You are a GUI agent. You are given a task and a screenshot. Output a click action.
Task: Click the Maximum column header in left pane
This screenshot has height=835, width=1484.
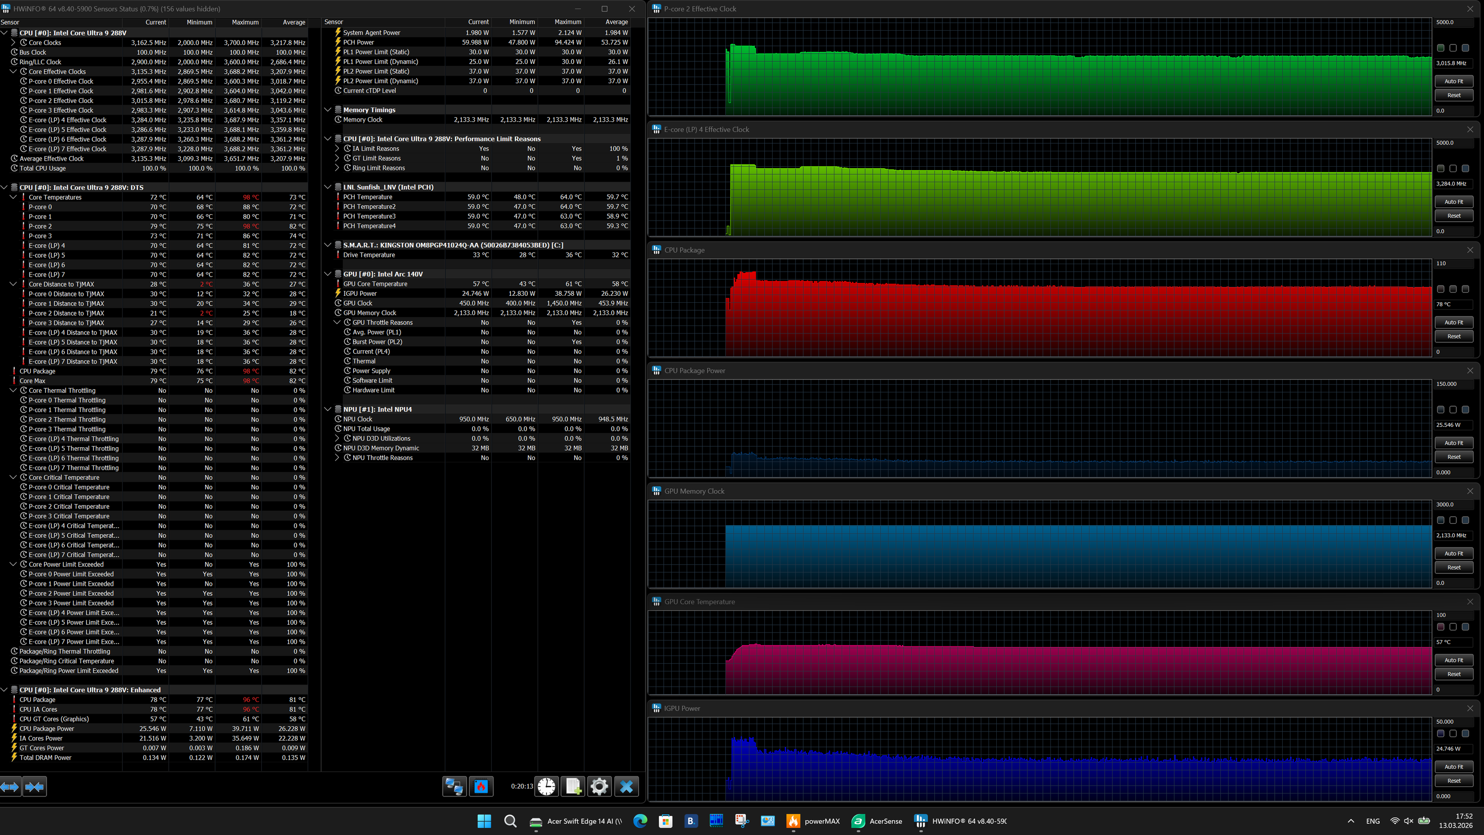click(x=238, y=22)
